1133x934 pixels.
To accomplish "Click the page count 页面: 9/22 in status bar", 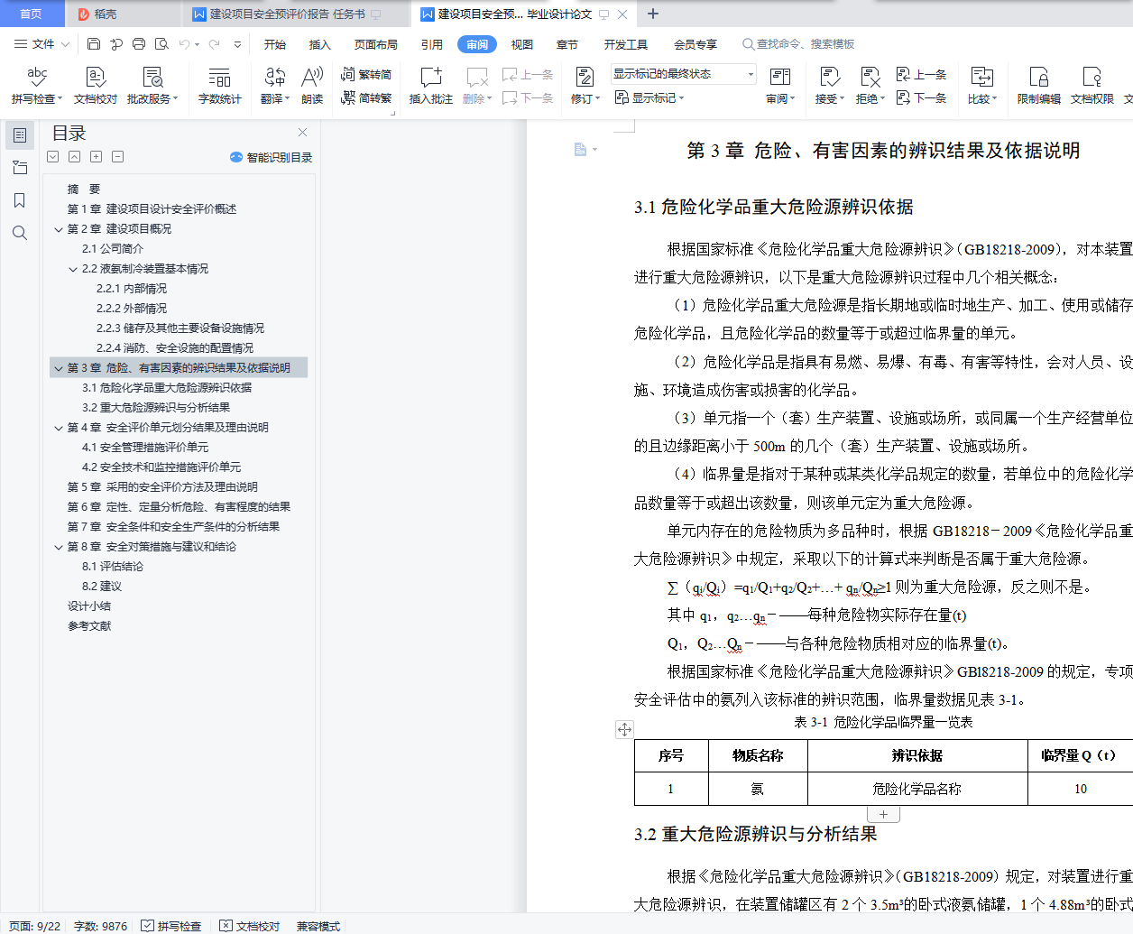I will point(34,926).
